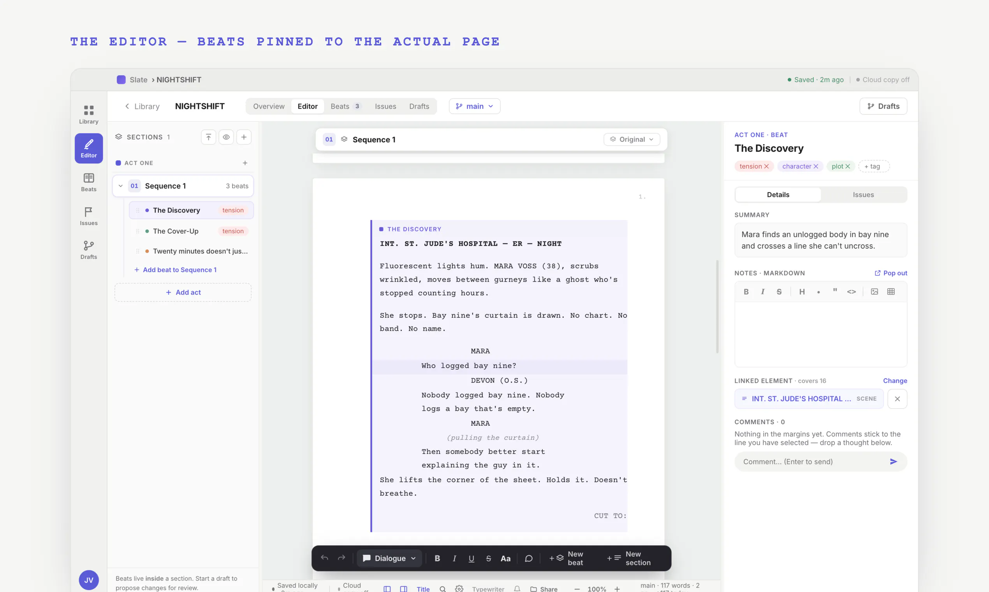Screen dimensions: 989x592
Task: Remove the linked scene element with X
Action: [897, 399]
